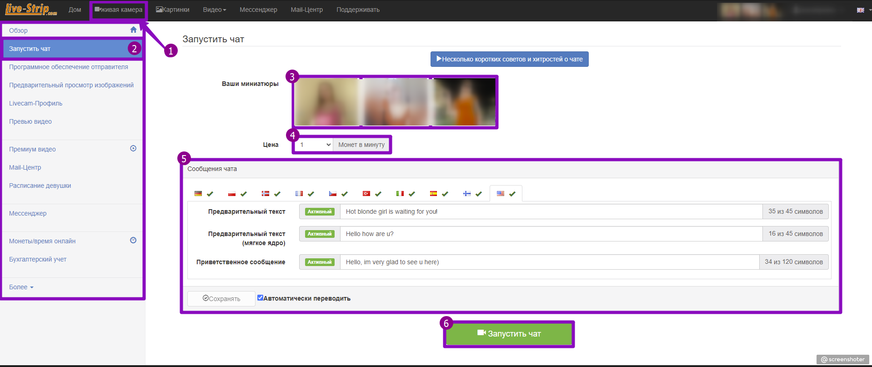
Task: Click the home icon next to Обзор
Action: pos(133,30)
